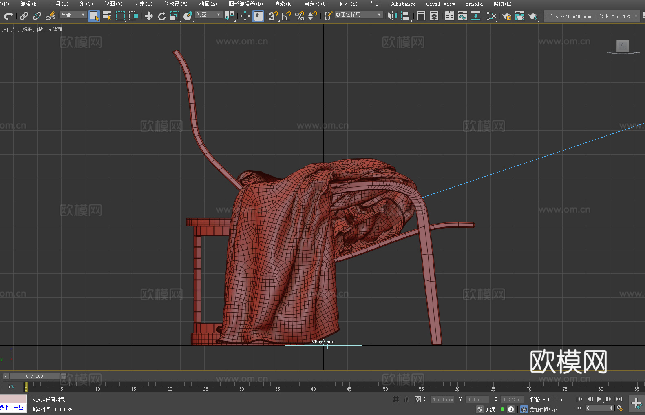The height and width of the screenshot is (415, 645).
Task: Open the Scene Explorer toggle icon
Action: (421, 16)
